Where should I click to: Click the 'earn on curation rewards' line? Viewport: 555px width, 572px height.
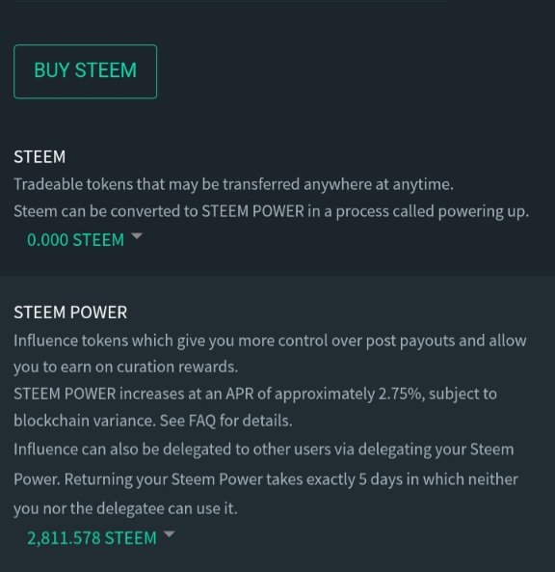click(x=125, y=367)
